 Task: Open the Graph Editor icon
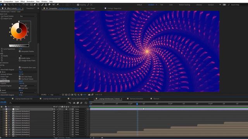(x=86, y=103)
